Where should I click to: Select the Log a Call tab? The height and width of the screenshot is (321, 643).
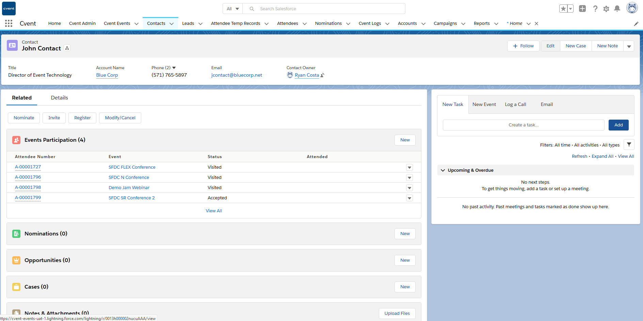(x=515, y=104)
